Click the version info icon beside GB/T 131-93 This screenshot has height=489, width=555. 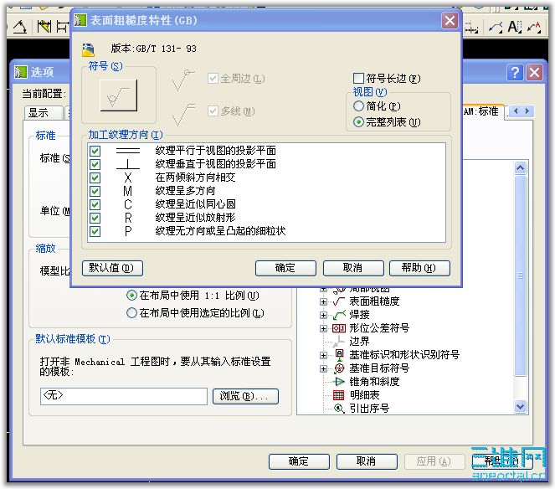tap(88, 49)
